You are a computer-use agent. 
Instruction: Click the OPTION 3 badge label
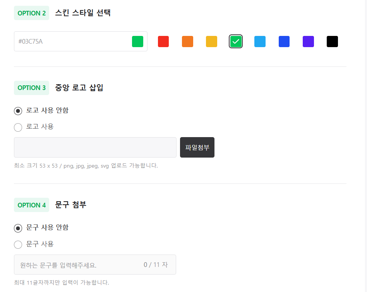click(x=31, y=88)
